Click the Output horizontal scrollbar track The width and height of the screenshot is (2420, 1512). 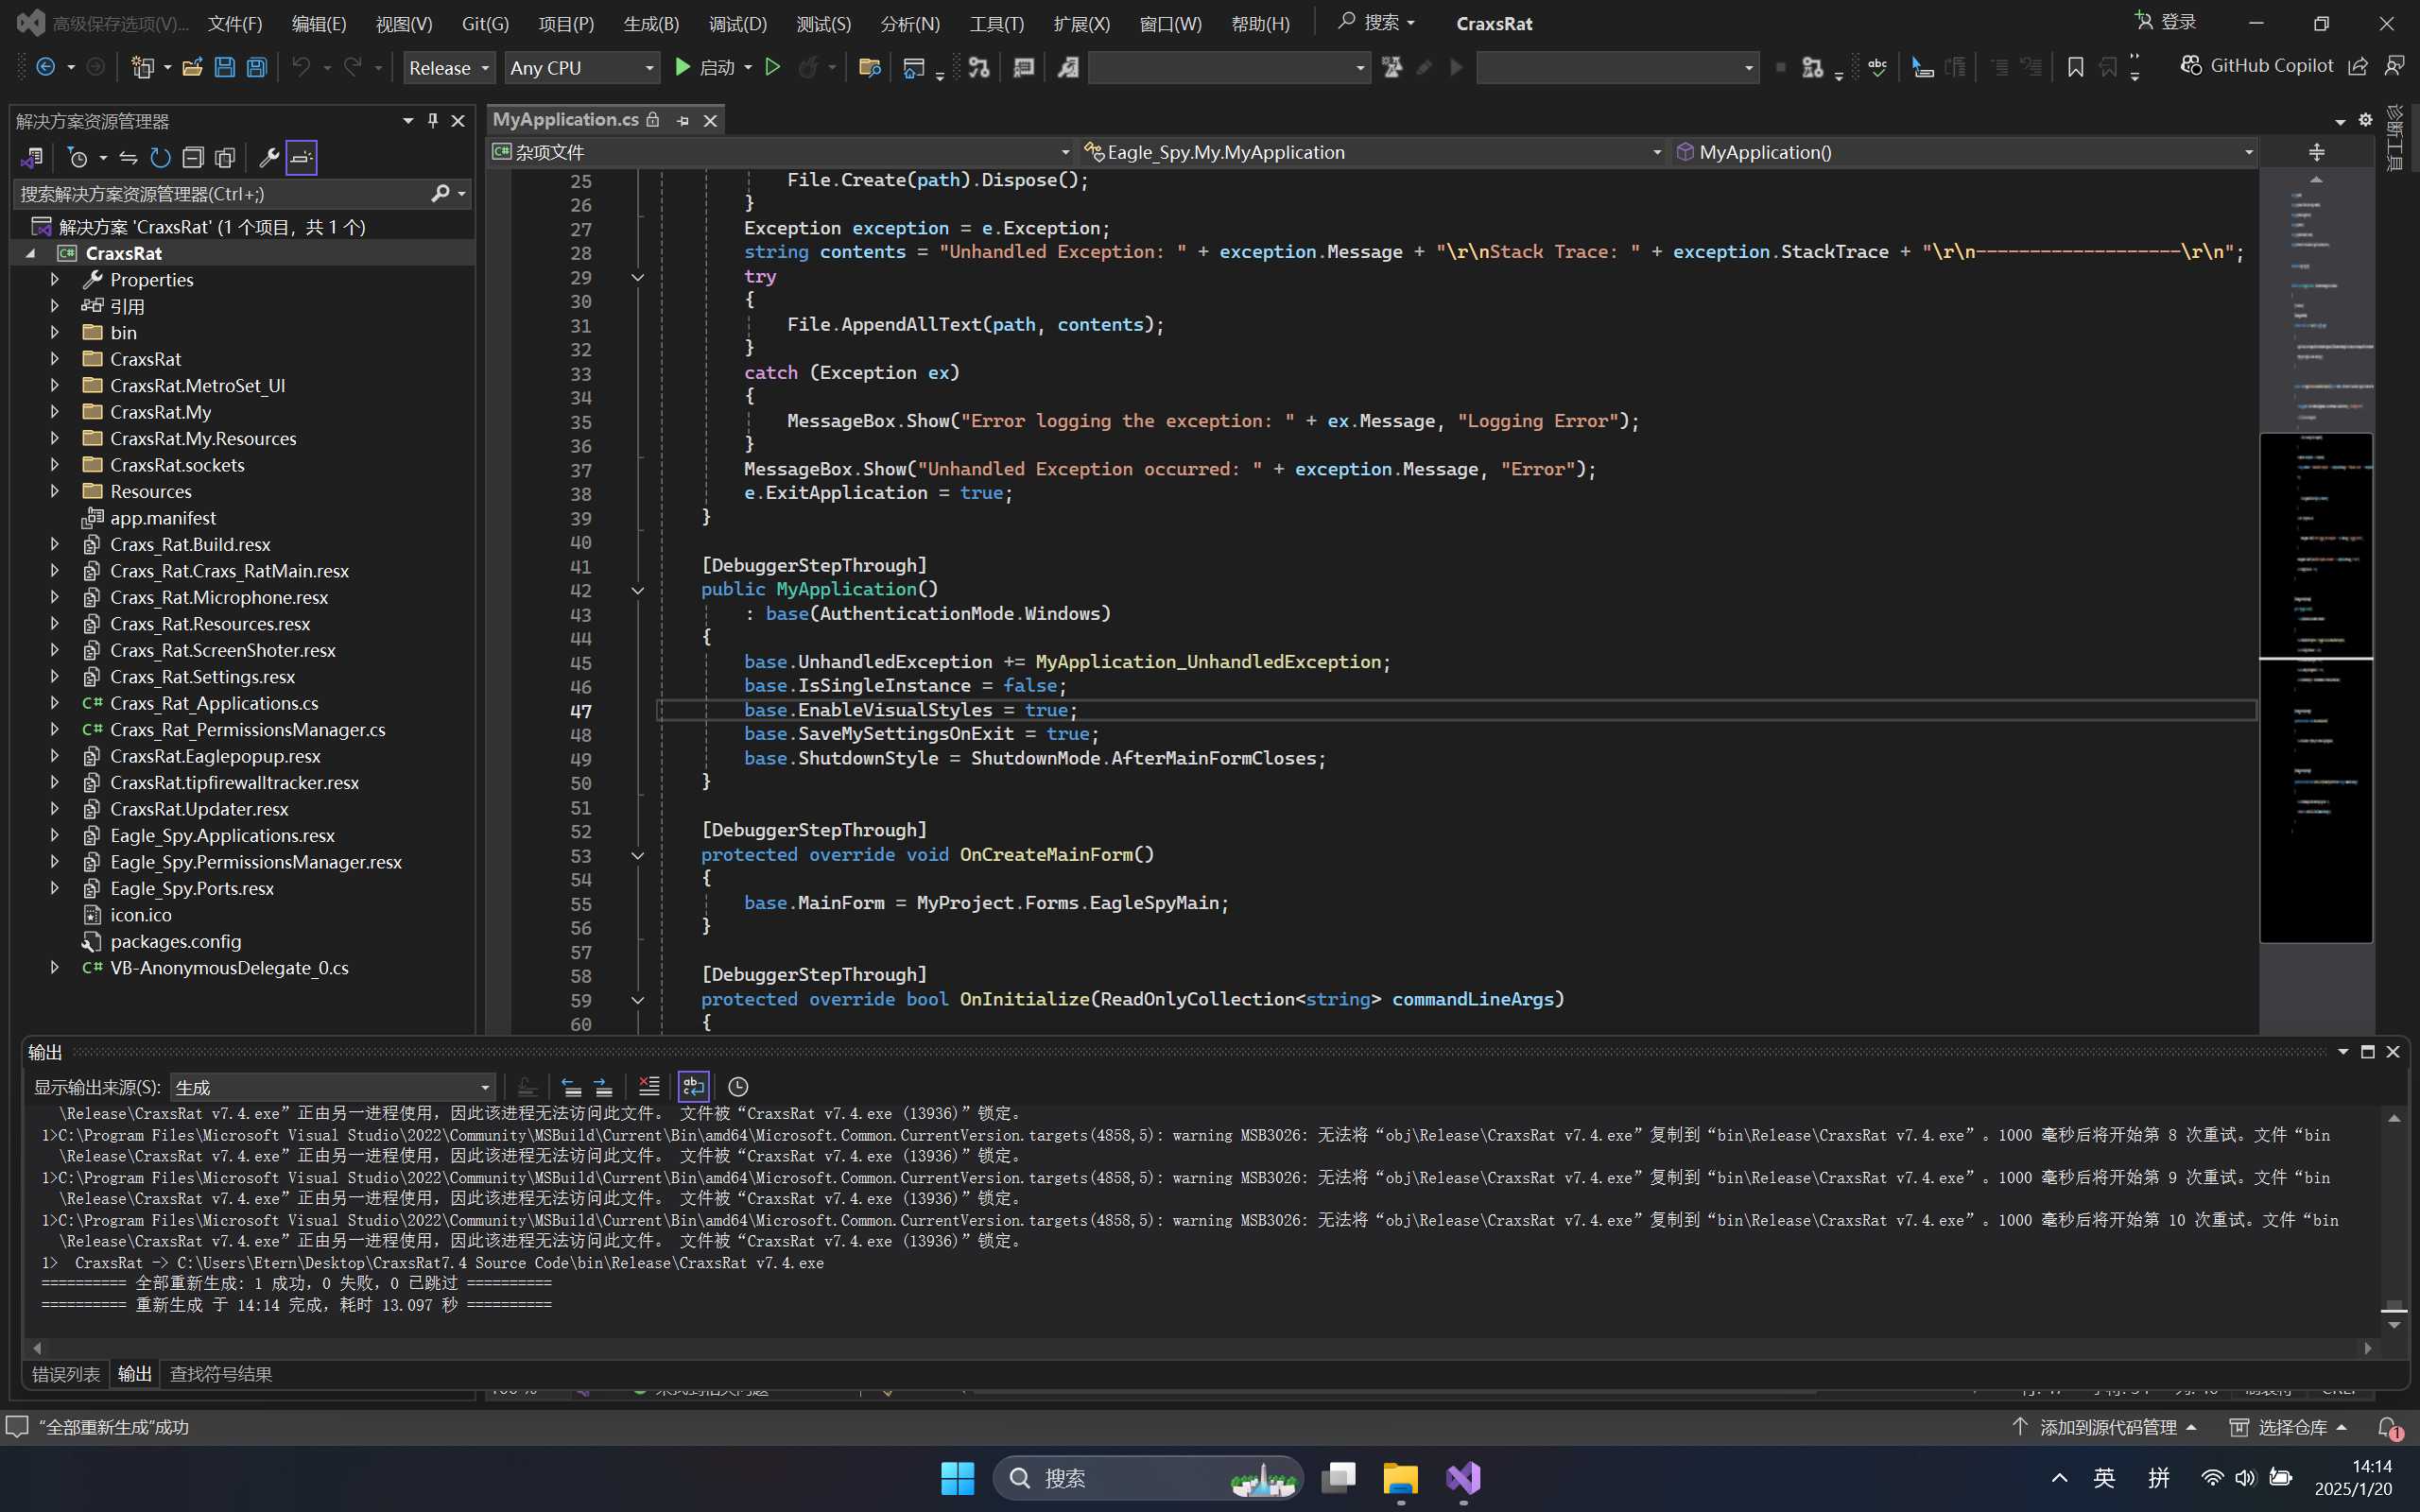click(1203, 1348)
